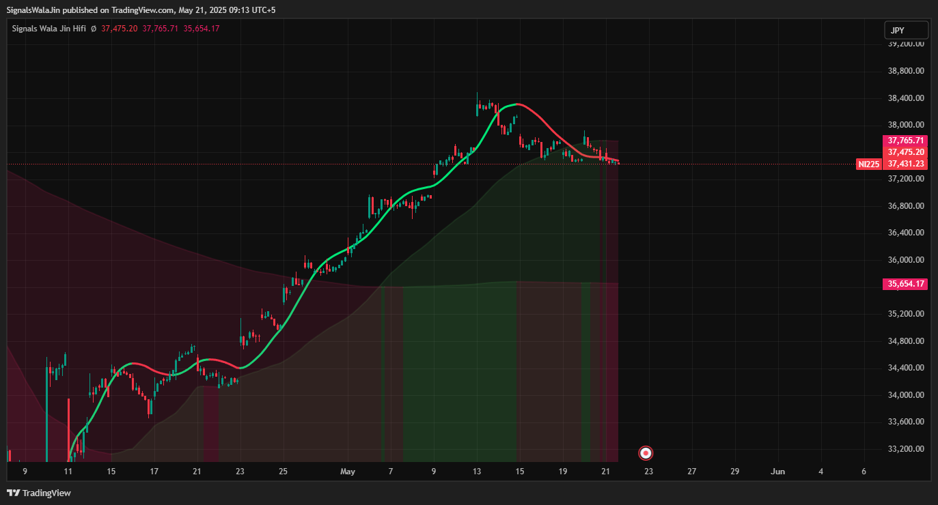
Task: Click the 37,200.00 price axis label
Action: [906, 179]
